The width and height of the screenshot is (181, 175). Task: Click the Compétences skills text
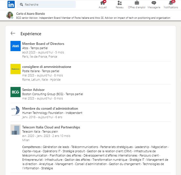pyautogui.click(x=95, y=158)
